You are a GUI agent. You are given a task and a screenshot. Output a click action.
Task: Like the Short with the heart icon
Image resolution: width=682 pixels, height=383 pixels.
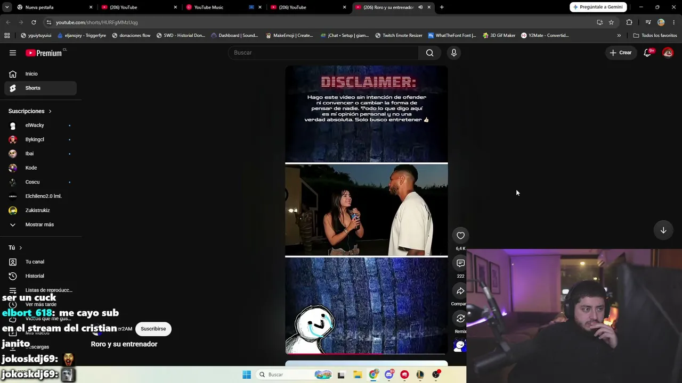click(x=460, y=236)
